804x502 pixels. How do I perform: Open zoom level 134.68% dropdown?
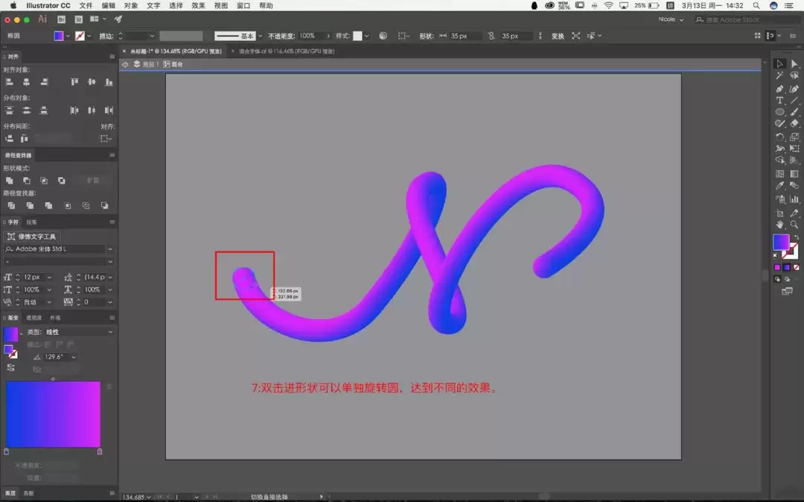click(149, 497)
